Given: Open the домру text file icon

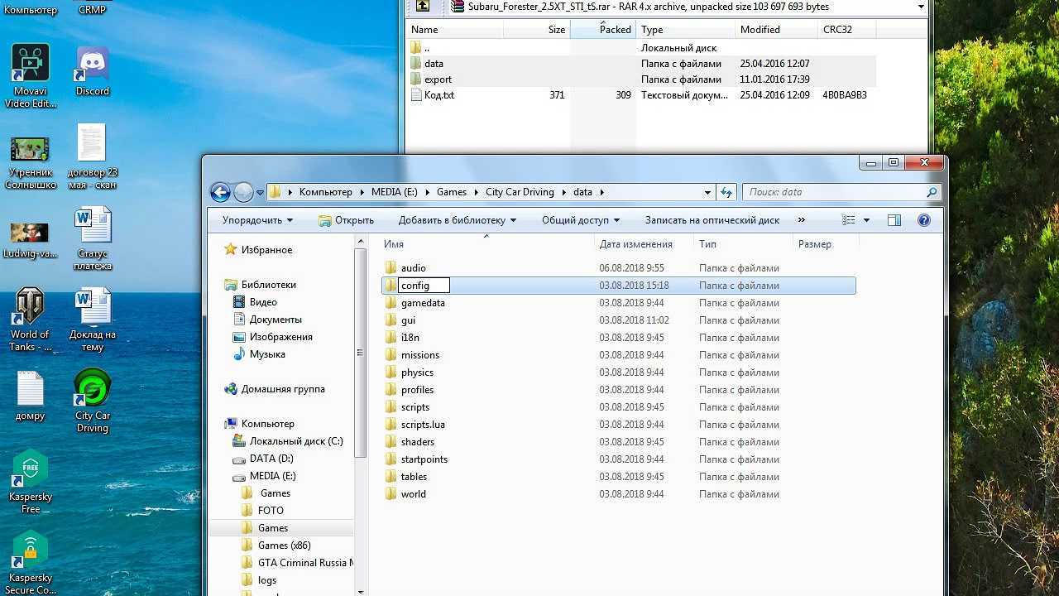Looking at the screenshot, I should click(31, 397).
